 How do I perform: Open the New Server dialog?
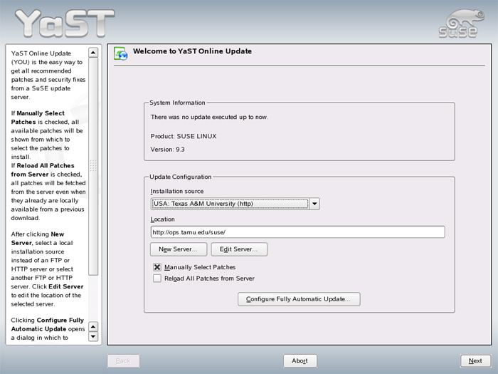179,249
